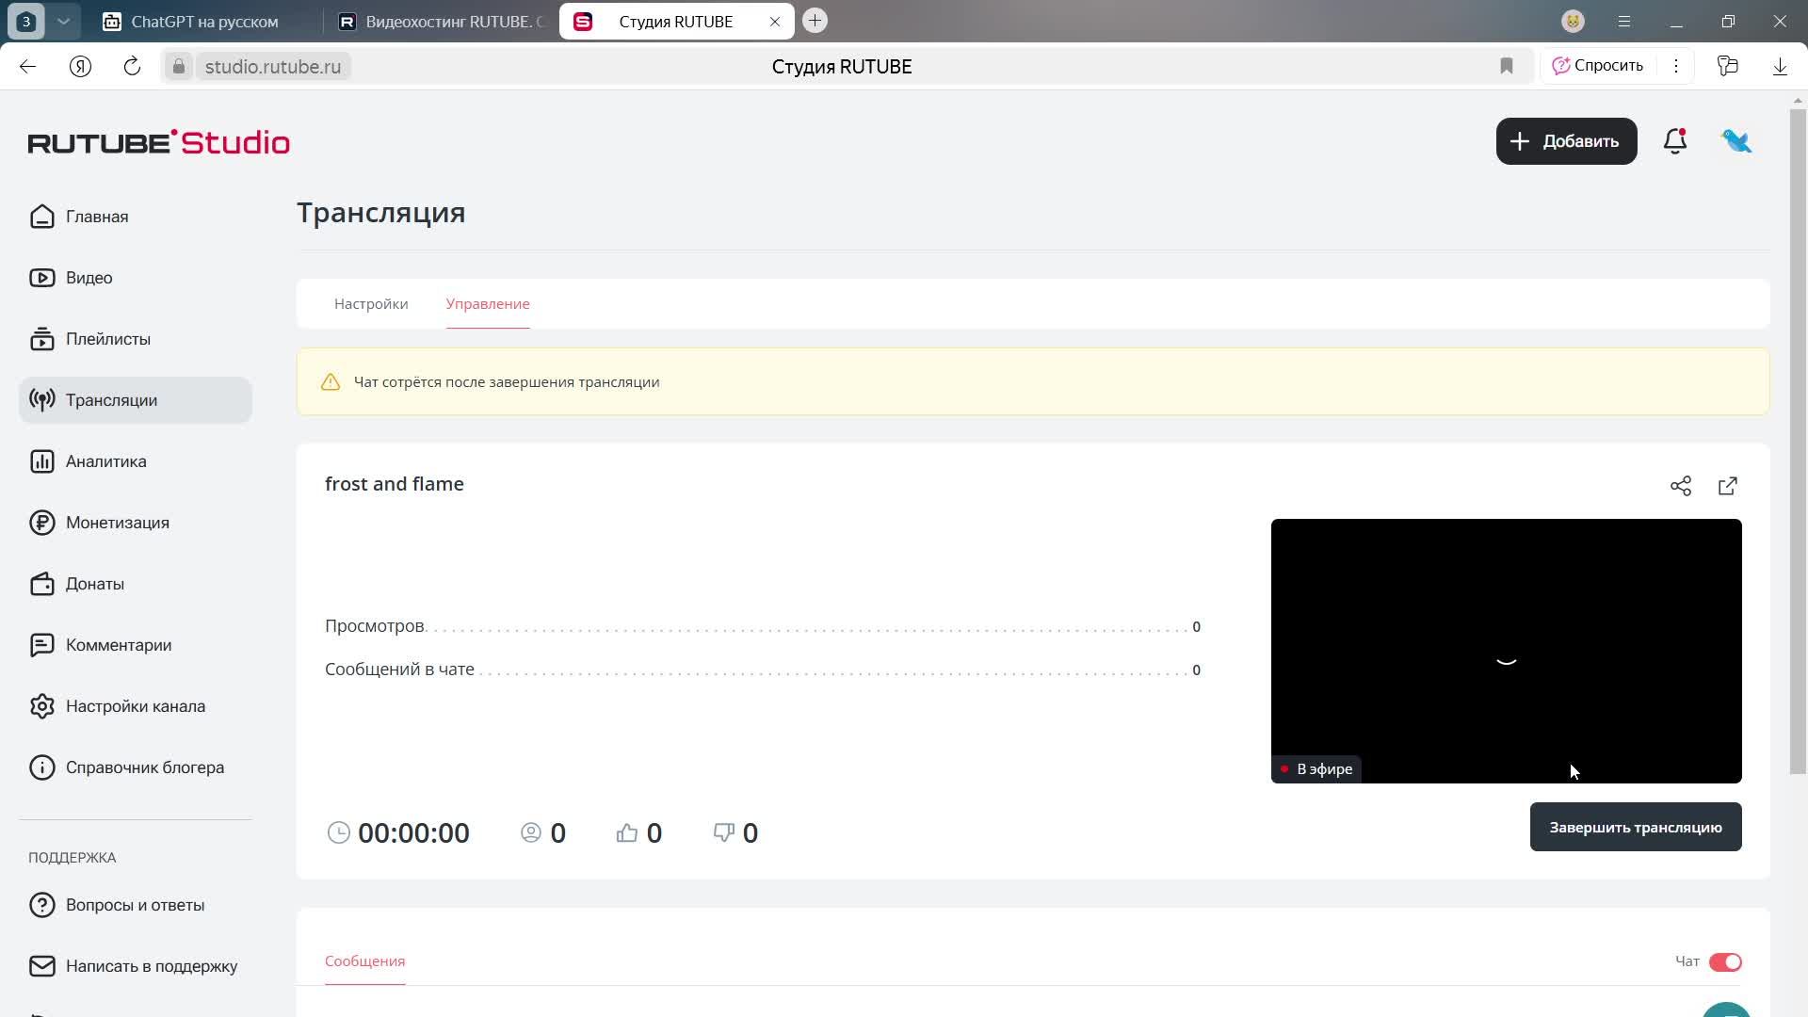
Task: Open Донаты section
Action: click(94, 584)
